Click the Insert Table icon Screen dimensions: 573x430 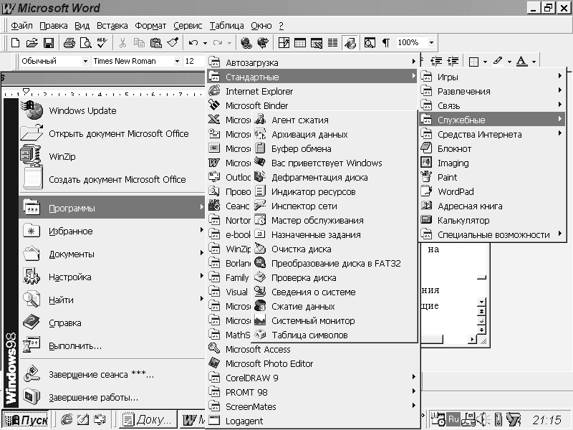[300, 43]
